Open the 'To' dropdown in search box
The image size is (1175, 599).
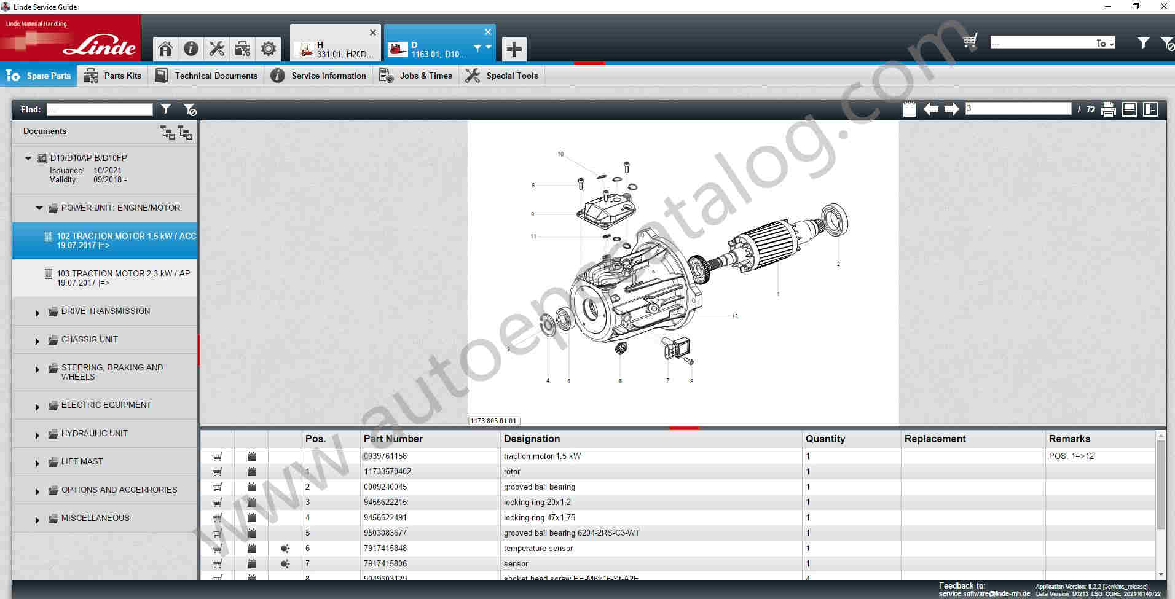[1105, 43]
